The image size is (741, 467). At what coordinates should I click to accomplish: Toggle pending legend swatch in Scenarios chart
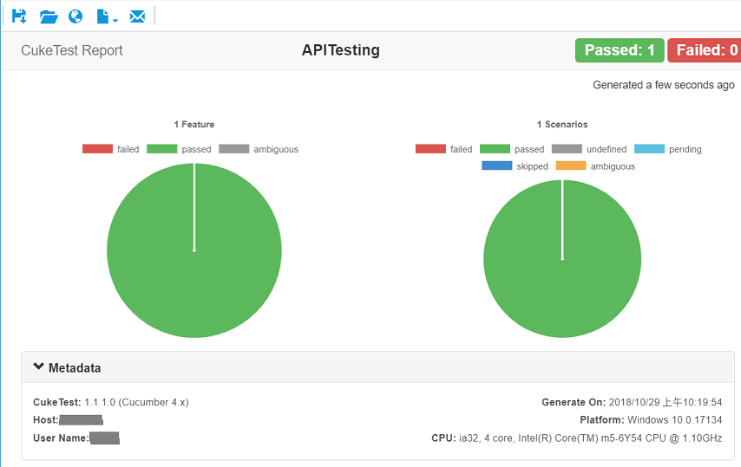(x=649, y=149)
